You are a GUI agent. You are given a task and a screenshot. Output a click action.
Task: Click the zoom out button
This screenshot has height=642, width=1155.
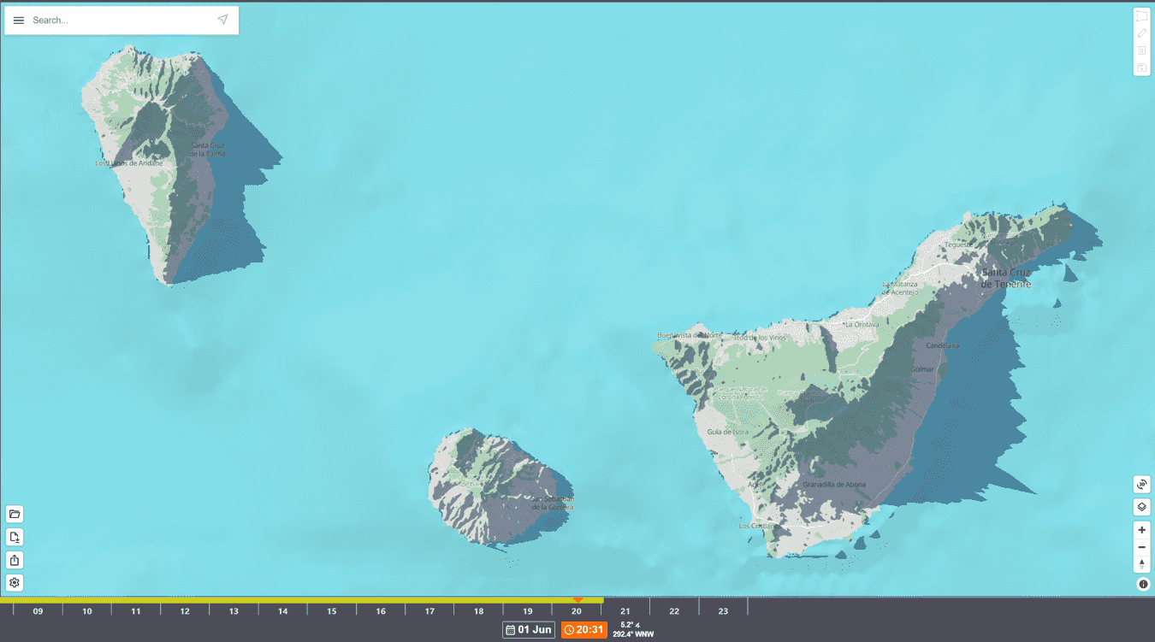coord(1141,546)
